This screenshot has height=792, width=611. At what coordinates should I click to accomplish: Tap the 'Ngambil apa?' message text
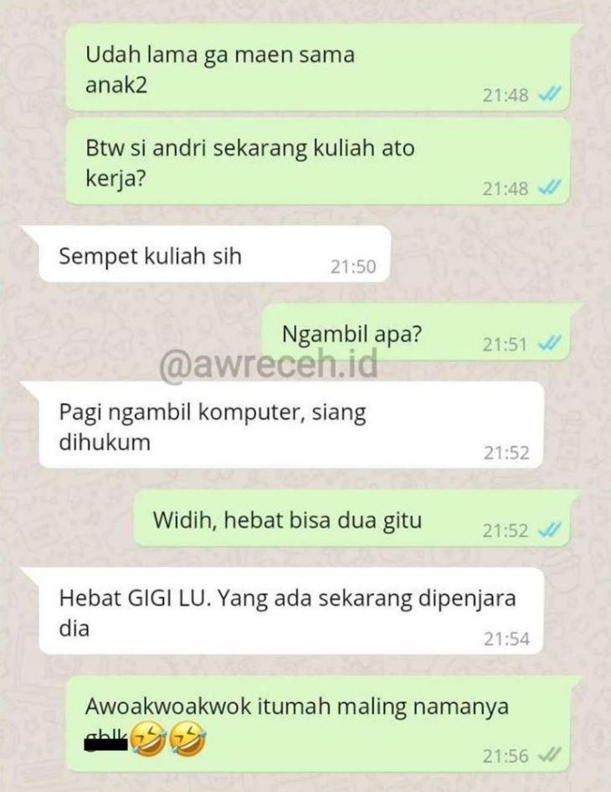tap(352, 334)
